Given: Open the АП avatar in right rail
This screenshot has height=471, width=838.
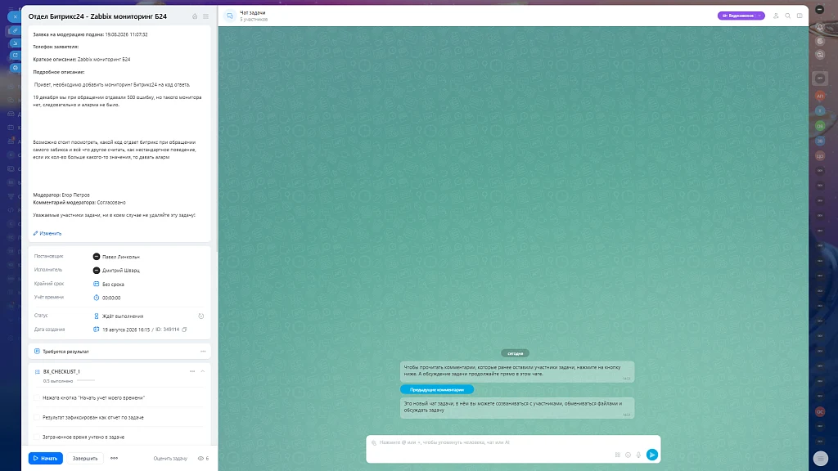Looking at the screenshot, I should (x=820, y=96).
